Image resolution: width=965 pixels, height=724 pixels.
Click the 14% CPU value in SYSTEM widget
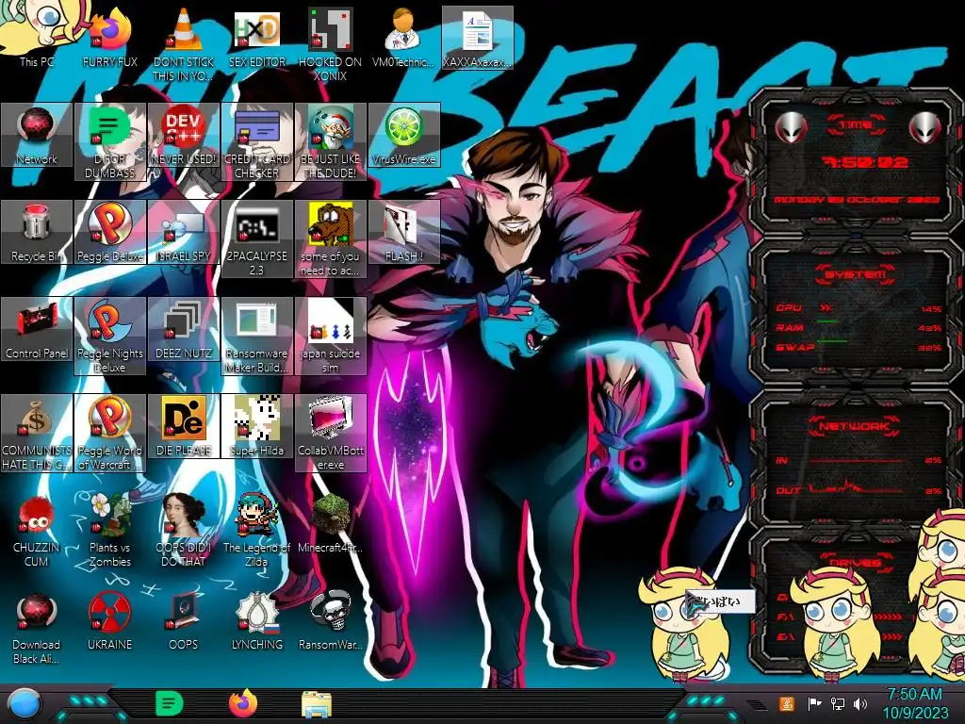tap(931, 309)
